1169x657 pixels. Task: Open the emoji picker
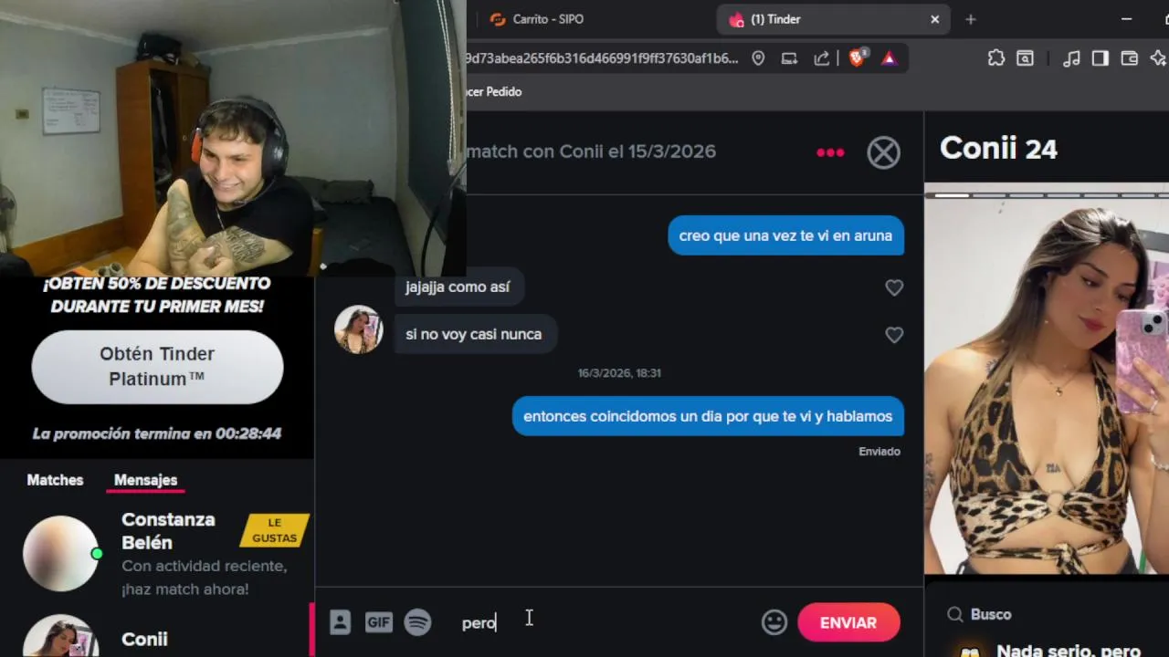tap(774, 622)
